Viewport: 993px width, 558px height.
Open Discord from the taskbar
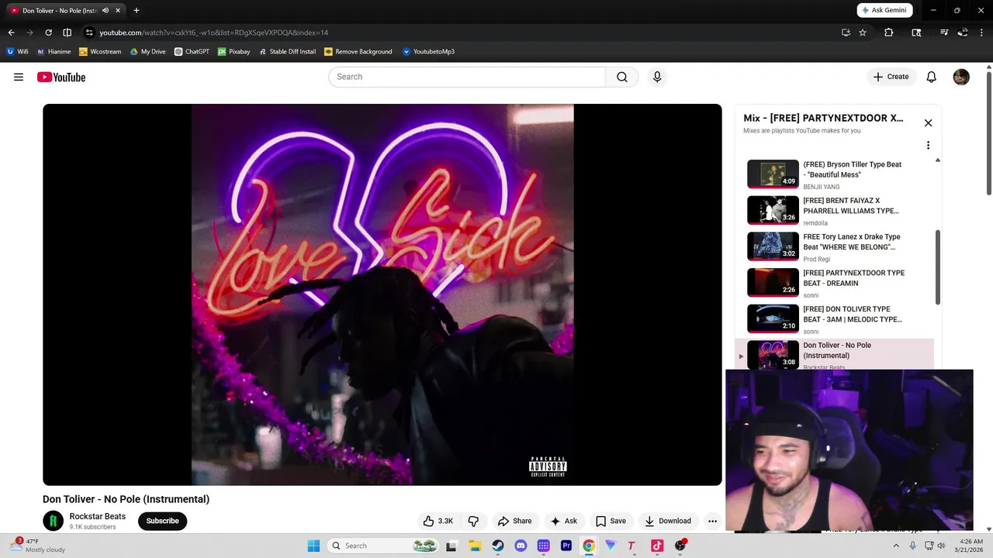521,546
